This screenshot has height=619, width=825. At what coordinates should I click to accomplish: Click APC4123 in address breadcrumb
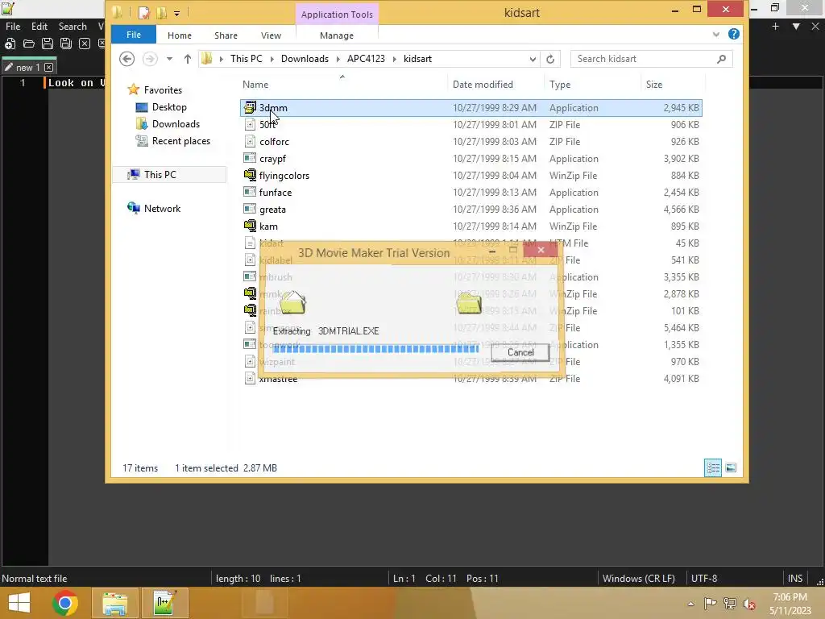pos(367,58)
